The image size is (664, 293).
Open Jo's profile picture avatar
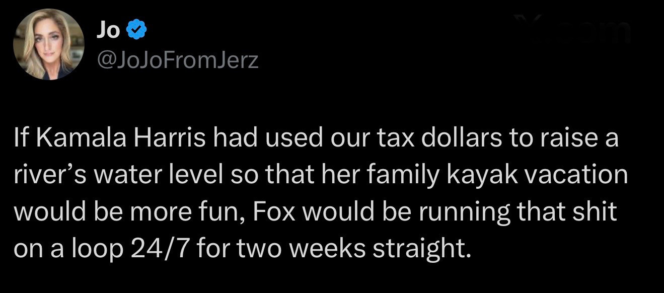(48, 44)
